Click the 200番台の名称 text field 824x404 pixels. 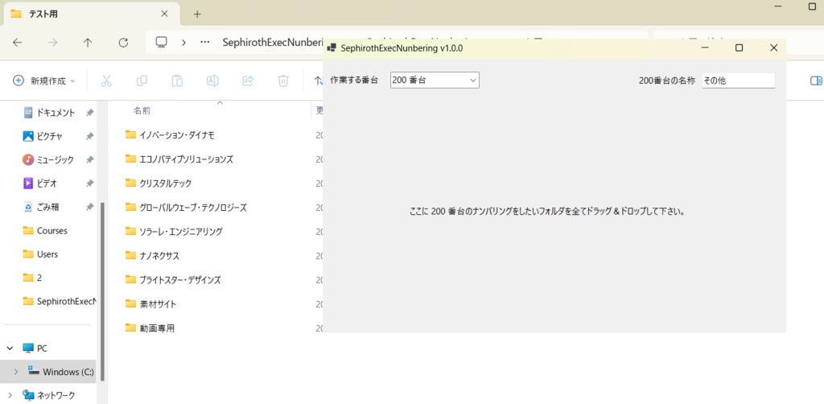point(739,80)
